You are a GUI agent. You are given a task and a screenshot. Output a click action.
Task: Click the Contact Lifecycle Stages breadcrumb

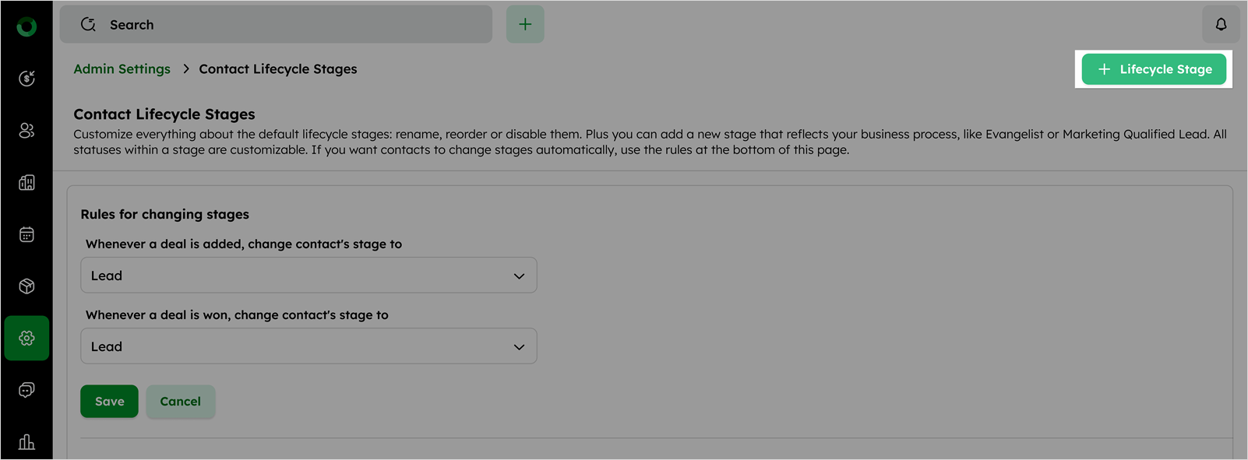[x=278, y=68]
